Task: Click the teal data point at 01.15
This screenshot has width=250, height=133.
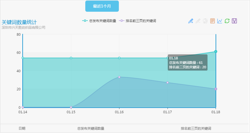Action: click(71, 58)
